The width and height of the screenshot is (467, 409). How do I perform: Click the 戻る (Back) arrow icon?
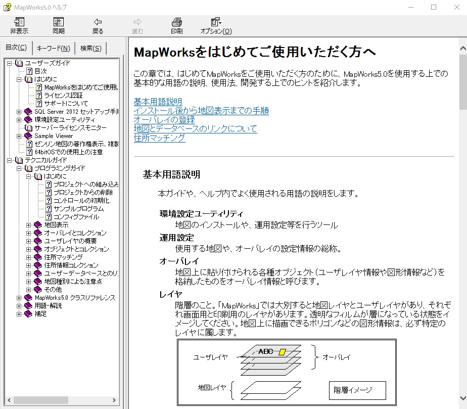coord(98,22)
